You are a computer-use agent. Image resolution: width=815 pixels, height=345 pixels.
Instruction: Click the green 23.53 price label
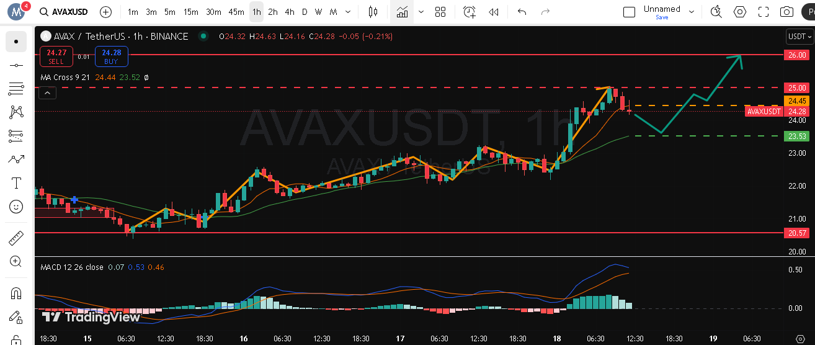click(796, 136)
